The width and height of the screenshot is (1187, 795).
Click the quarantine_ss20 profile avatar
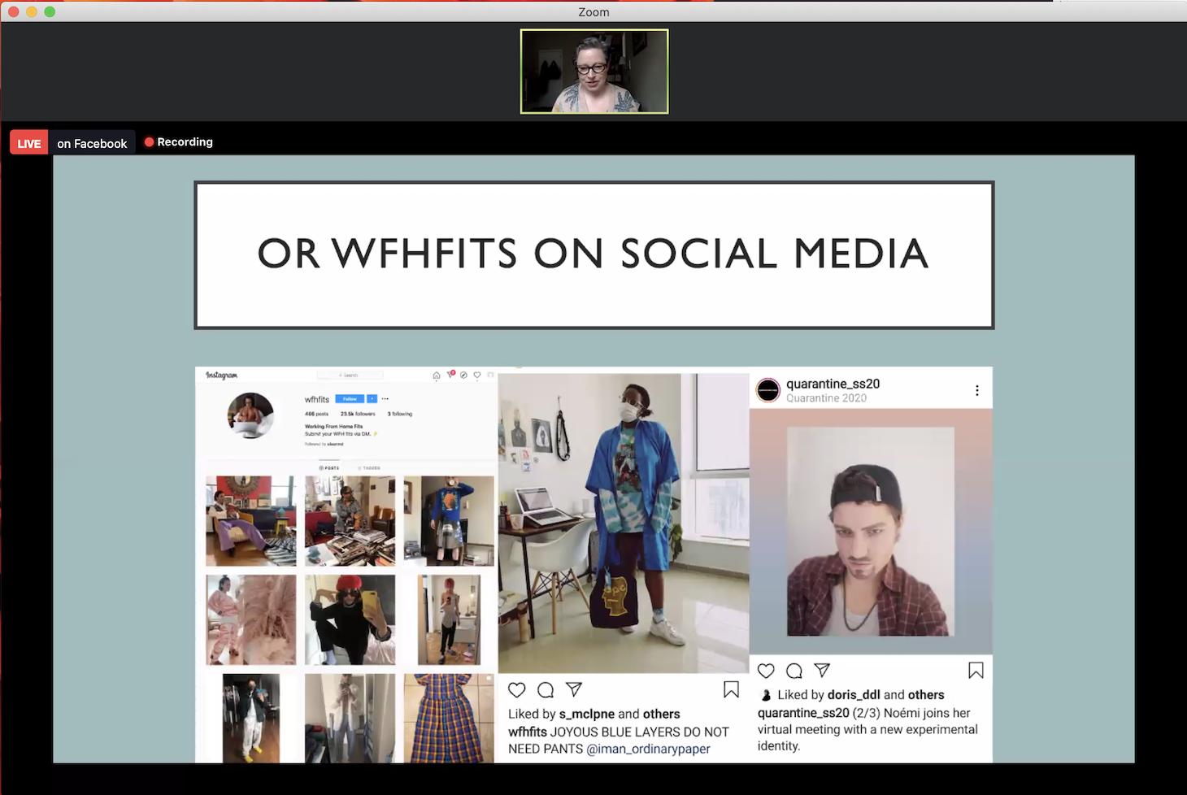point(768,390)
